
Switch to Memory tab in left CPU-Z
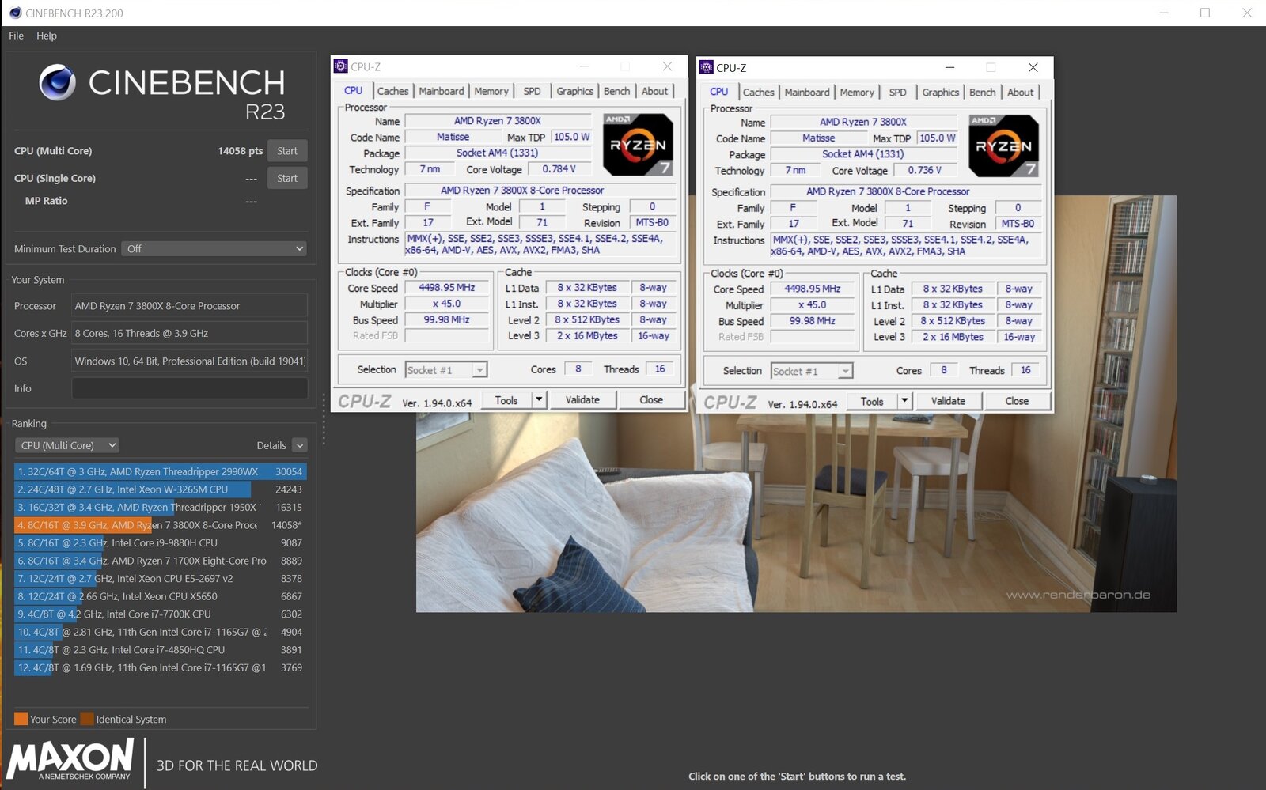491,91
